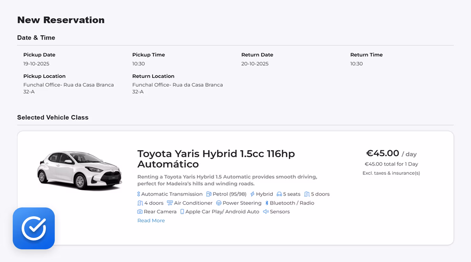Click the €45.00 per day price
471x262 pixels.
(383, 153)
